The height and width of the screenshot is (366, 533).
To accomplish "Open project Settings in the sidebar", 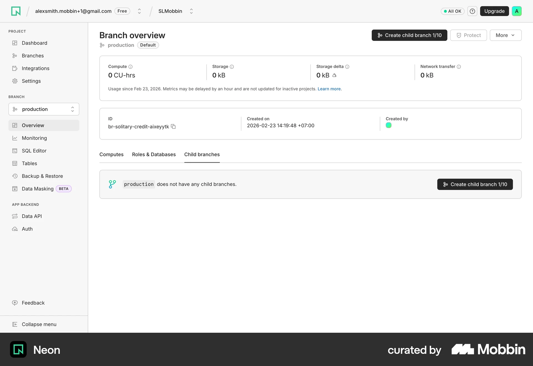I will (x=44, y=81).
